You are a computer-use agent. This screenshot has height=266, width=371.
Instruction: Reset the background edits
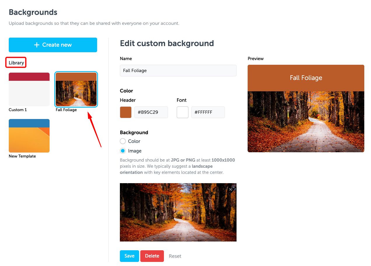pos(175,256)
